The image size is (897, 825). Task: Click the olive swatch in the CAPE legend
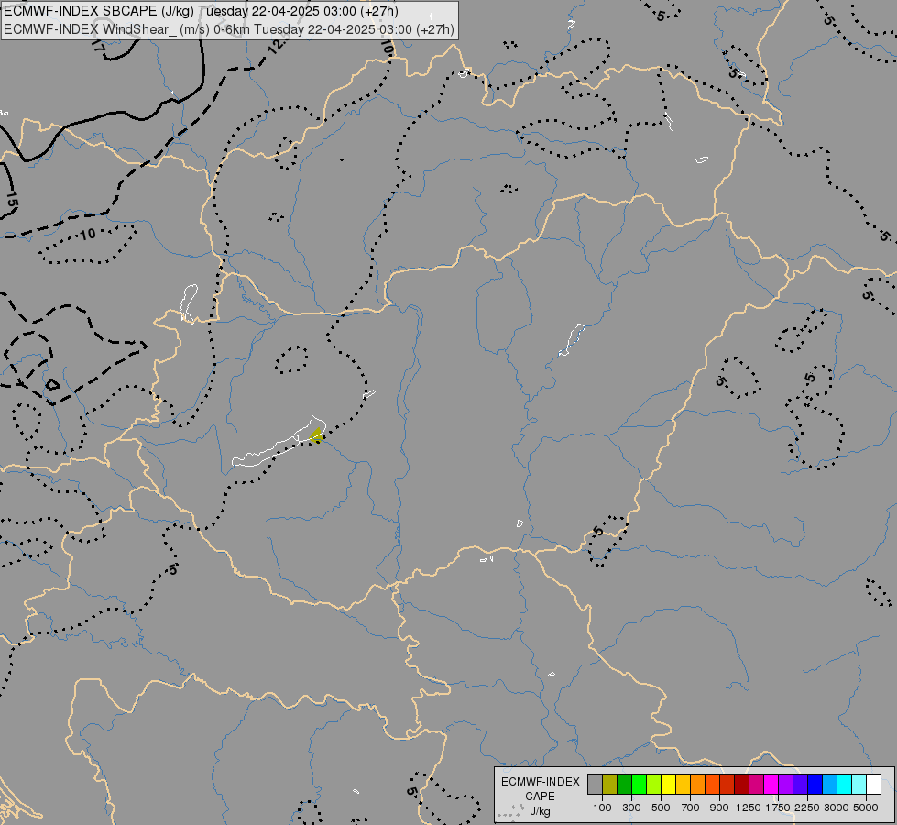coord(610,785)
